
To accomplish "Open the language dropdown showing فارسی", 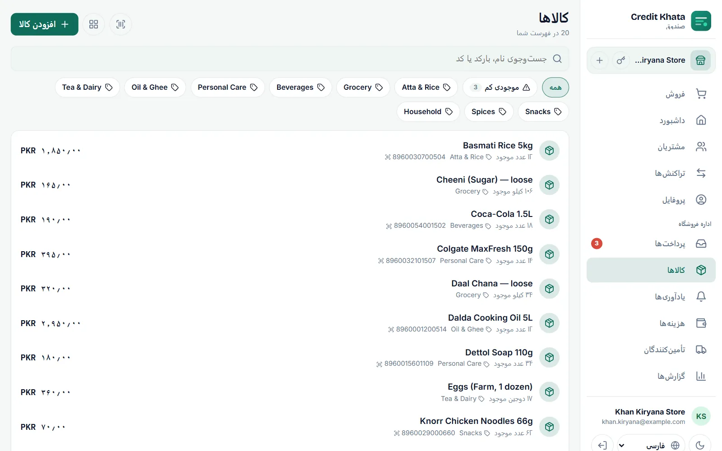I will tap(651, 445).
